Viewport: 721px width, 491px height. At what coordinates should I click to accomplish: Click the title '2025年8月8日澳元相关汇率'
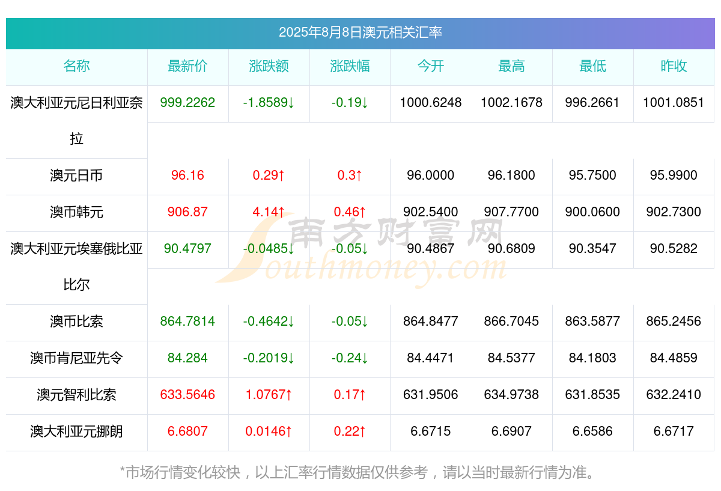click(x=360, y=32)
